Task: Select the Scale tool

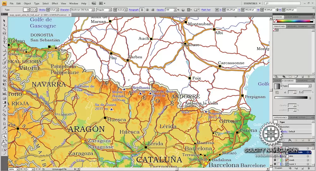Action: [x=4, y=76]
